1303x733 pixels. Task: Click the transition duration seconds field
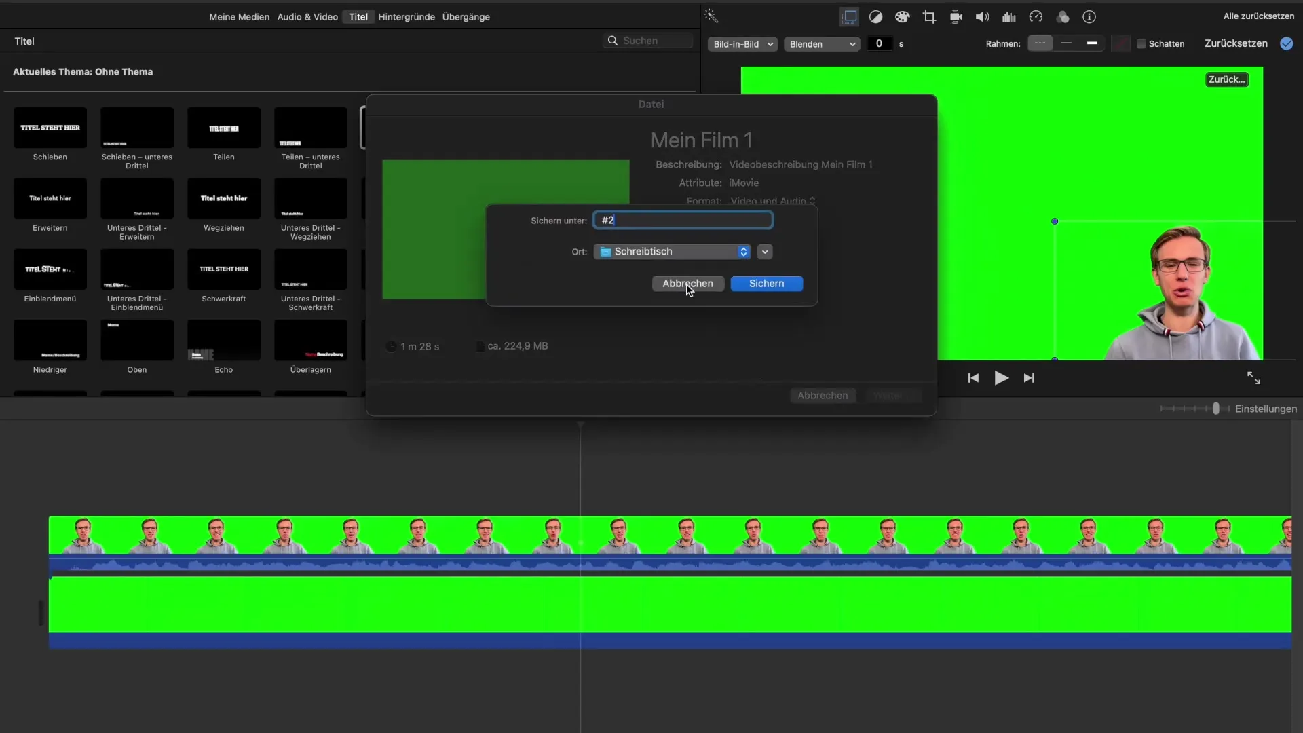tap(879, 43)
